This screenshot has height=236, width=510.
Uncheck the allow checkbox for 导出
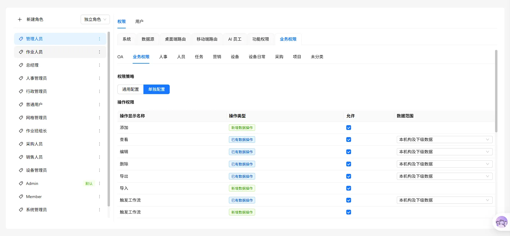point(349,176)
